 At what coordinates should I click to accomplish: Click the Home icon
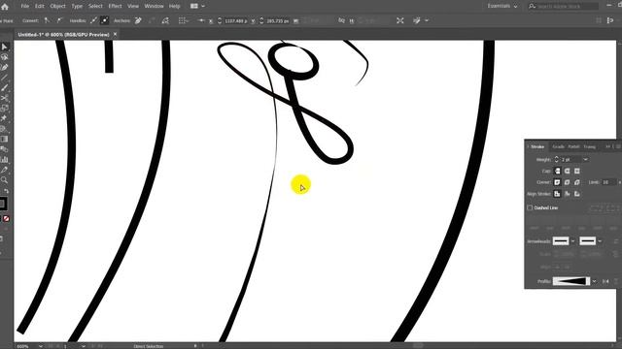point(5,7)
